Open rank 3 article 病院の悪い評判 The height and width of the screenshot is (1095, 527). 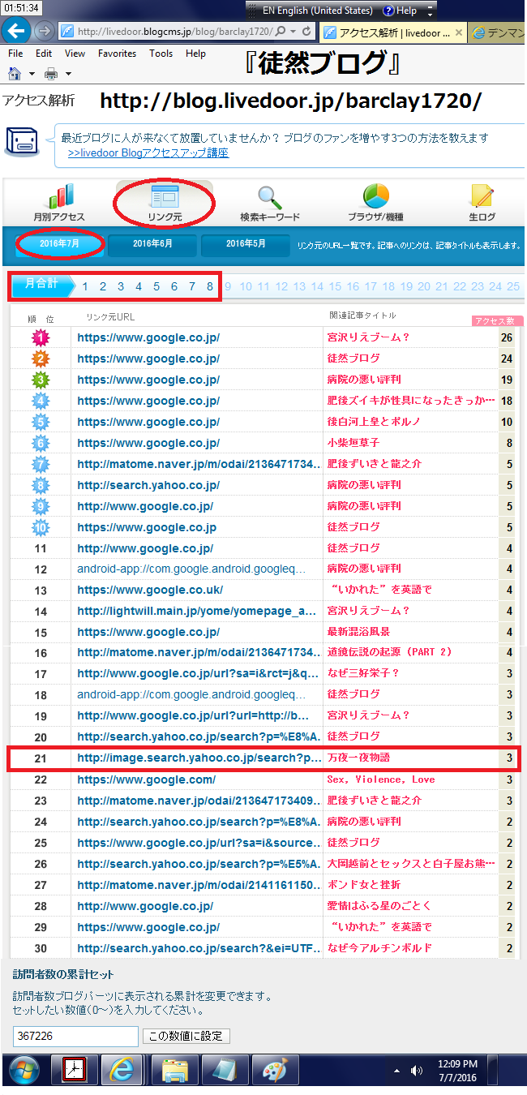point(363,380)
